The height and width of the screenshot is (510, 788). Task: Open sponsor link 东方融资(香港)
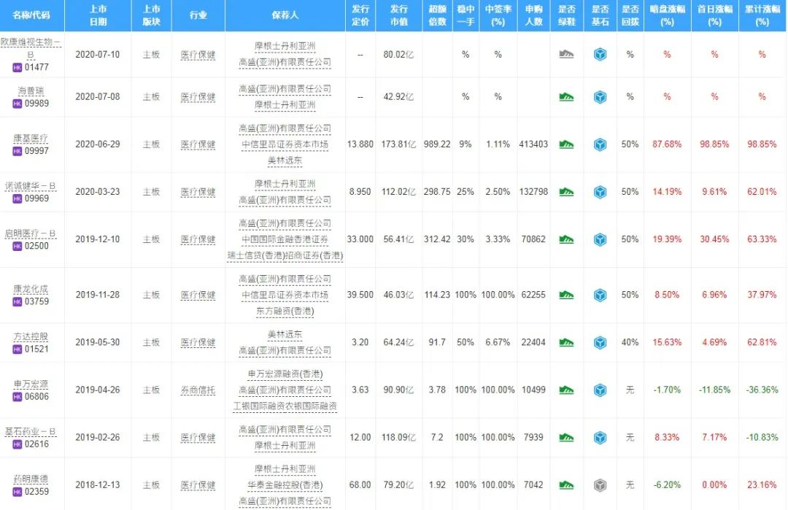click(285, 311)
